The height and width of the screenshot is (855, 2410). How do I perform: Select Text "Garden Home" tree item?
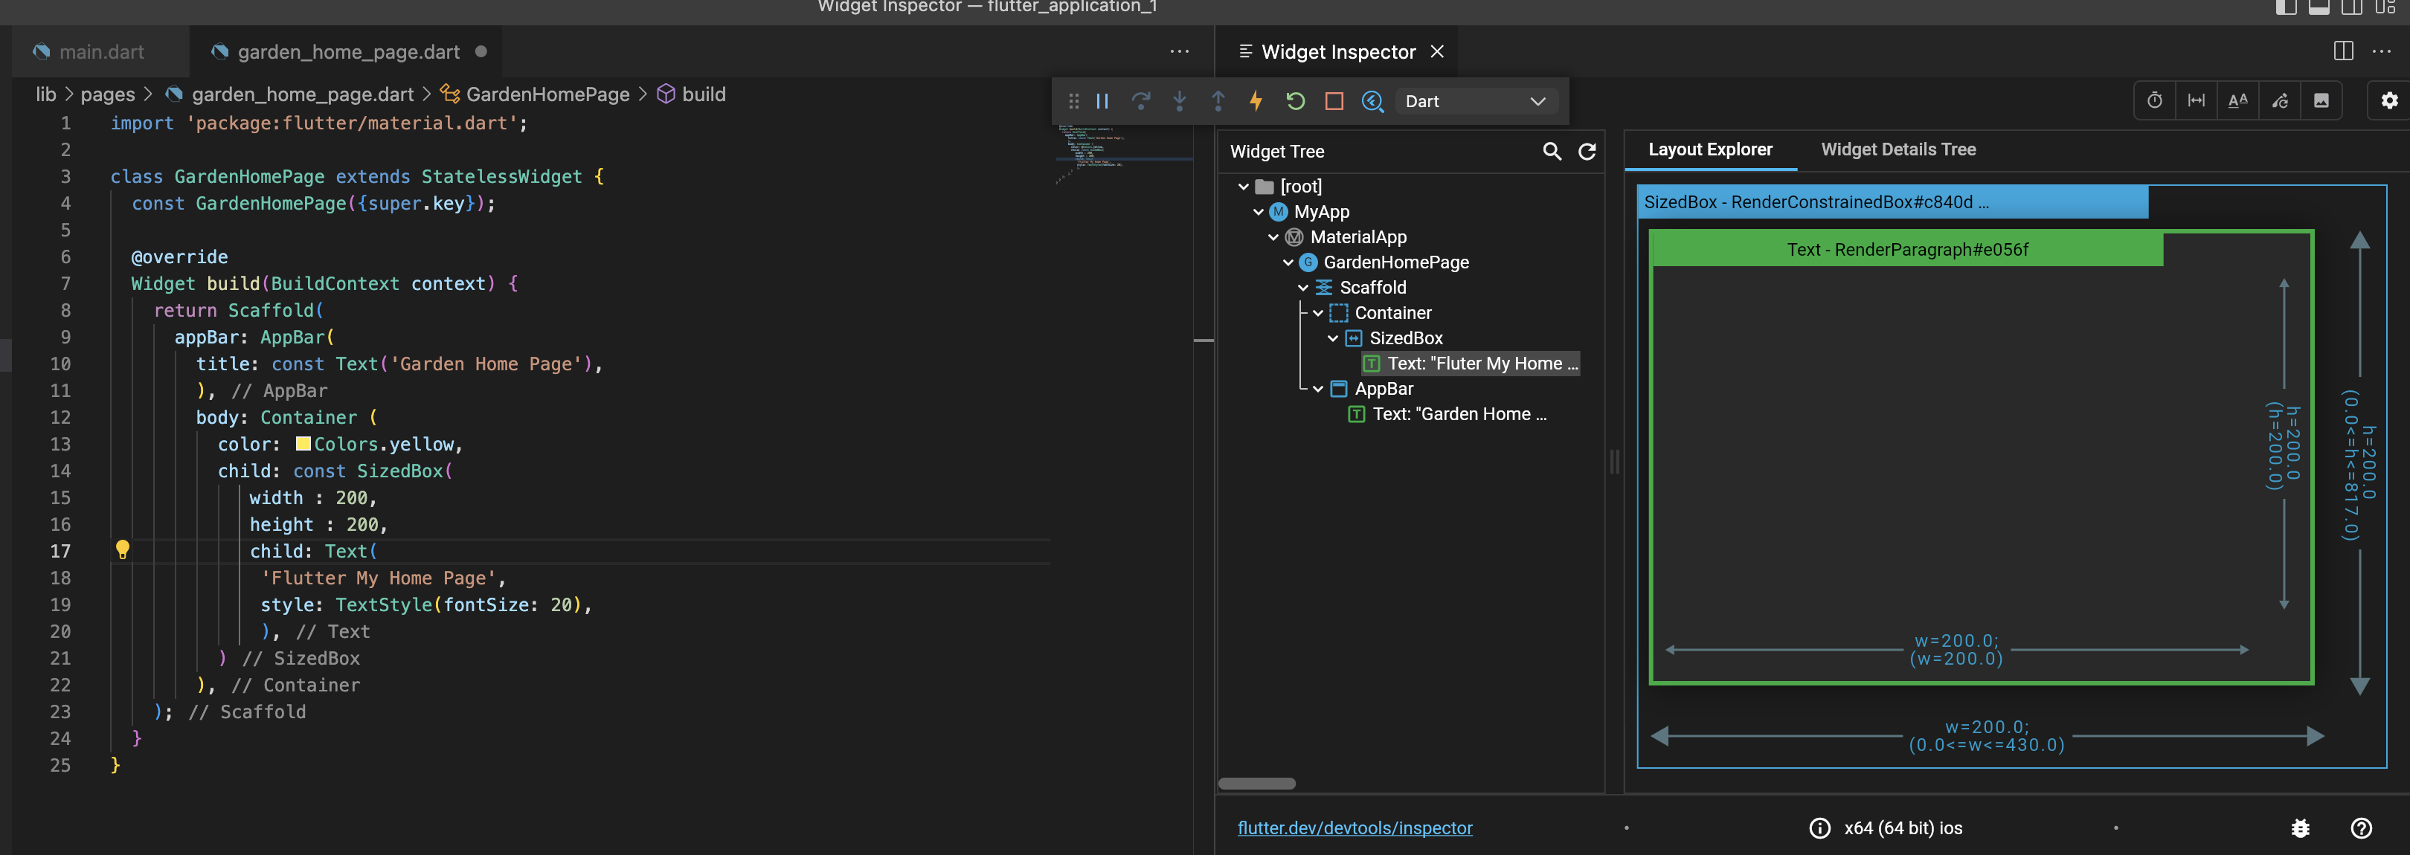coord(1458,414)
